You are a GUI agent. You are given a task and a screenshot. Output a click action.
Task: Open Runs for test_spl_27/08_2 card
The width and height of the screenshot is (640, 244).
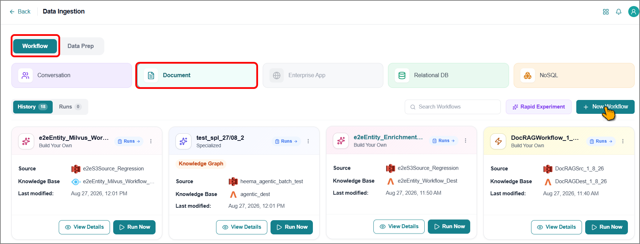(x=286, y=141)
